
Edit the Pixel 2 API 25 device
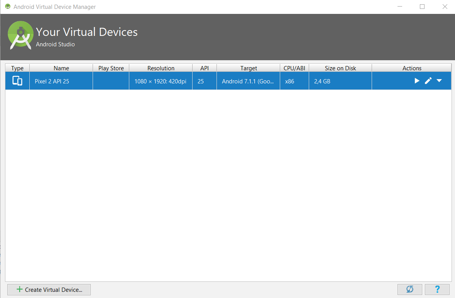428,81
